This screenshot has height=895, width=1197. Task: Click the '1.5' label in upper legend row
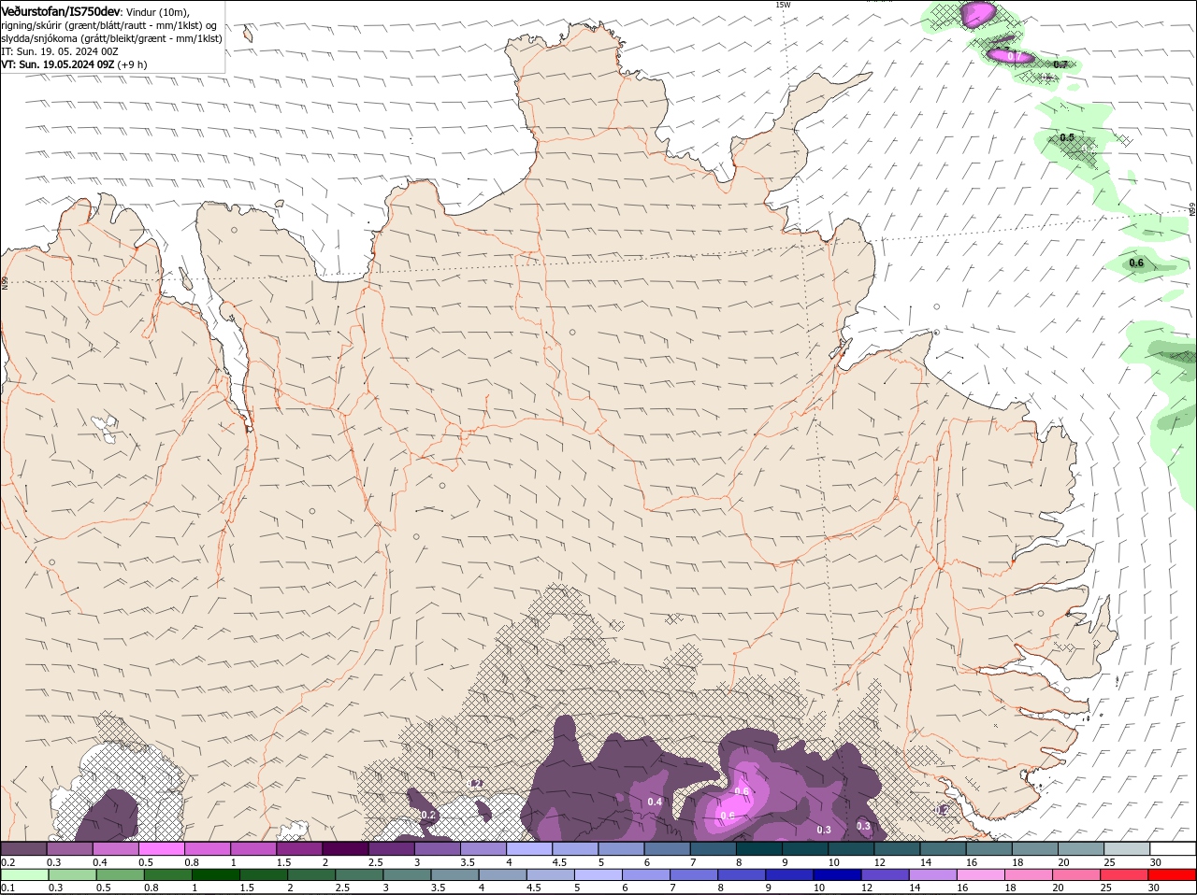pyautogui.click(x=284, y=862)
